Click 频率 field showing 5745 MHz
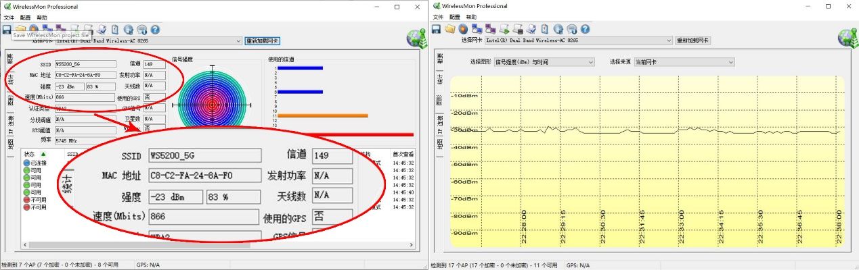This screenshot has width=859, height=270. click(85, 140)
